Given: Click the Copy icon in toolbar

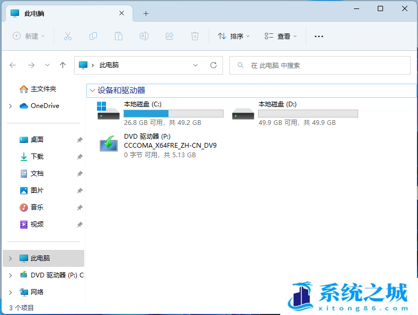Looking at the screenshot, I should (93, 36).
